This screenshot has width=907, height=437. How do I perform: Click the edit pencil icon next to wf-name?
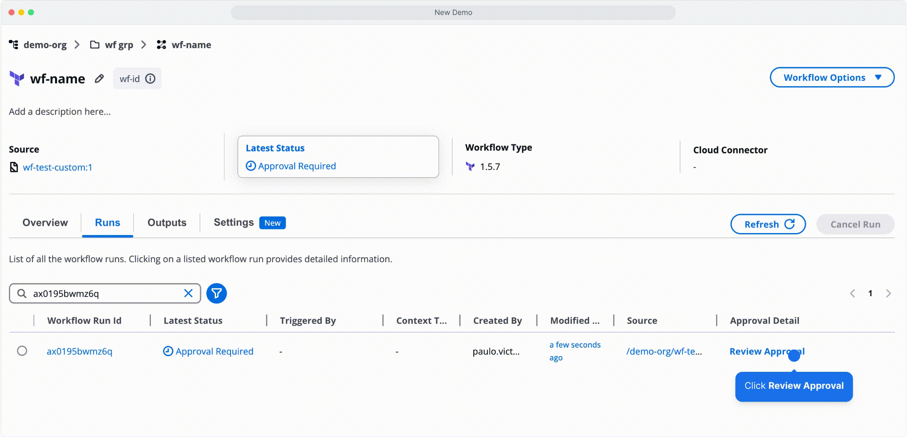(x=99, y=79)
